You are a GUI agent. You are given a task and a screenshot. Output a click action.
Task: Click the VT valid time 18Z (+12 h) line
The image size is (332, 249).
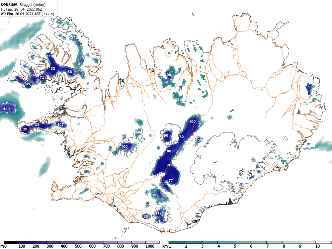coord(27,14)
